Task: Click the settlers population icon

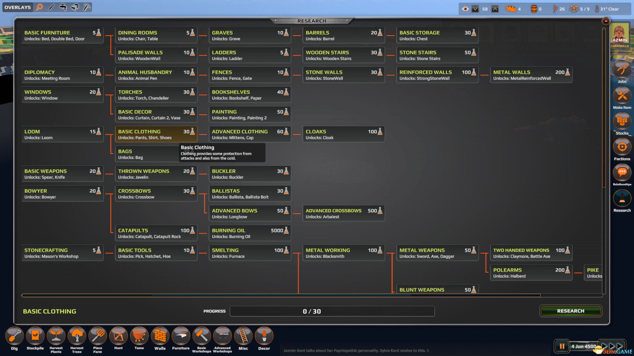Action: 574,9
